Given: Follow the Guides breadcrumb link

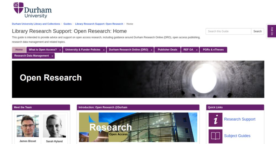Looking at the screenshot, I should (67, 24).
